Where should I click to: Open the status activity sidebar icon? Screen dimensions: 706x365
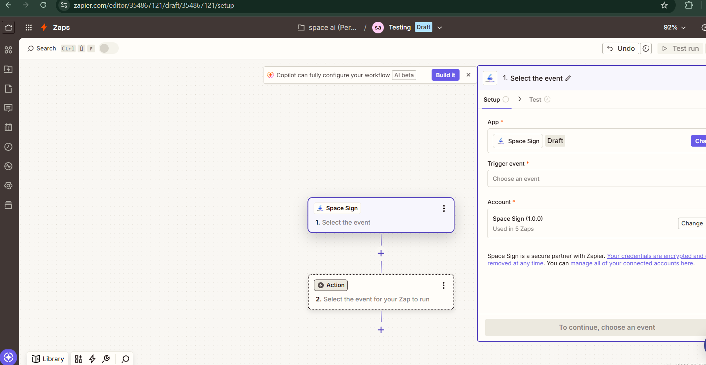click(9, 166)
